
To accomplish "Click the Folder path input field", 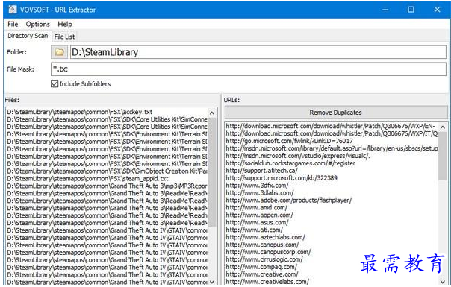I will pyautogui.click(x=258, y=52).
